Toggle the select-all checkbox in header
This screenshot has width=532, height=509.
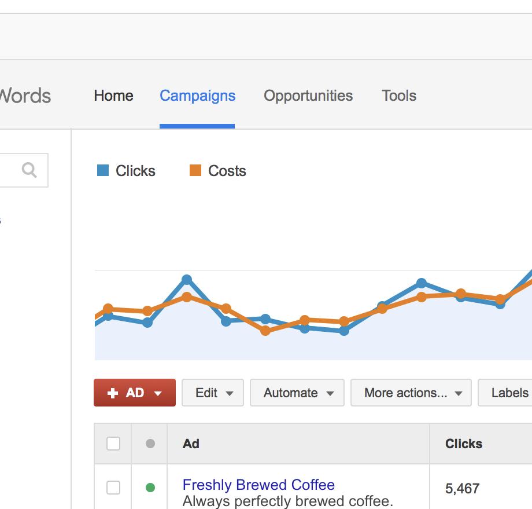pyautogui.click(x=113, y=444)
